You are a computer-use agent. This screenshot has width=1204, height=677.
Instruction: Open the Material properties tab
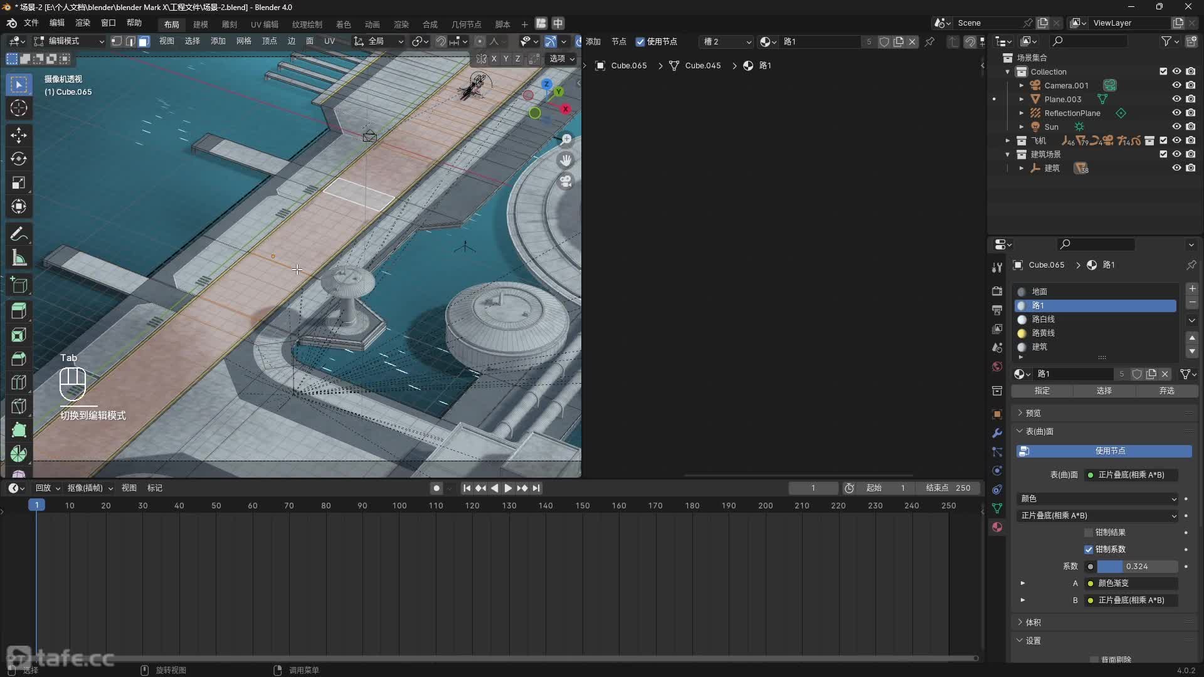997,527
